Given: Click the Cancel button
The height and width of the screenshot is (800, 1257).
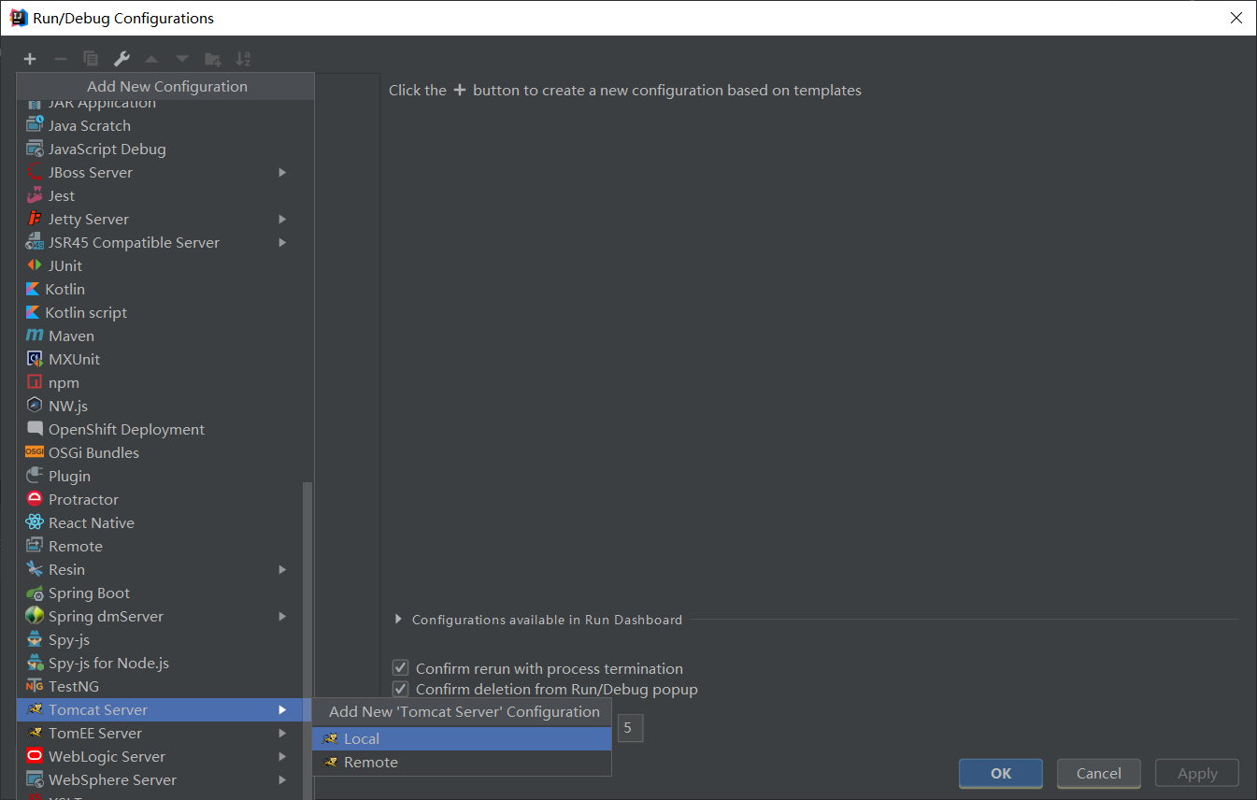Looking at the screenshot, I should 1099,773.
